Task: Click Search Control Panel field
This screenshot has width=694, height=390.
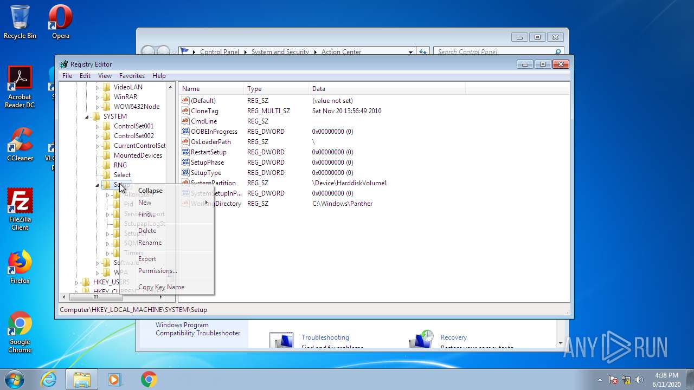Action: pos(498,52)
